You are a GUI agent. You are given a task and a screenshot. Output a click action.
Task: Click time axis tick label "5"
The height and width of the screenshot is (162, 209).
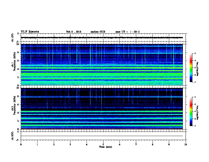coord(103,145)
